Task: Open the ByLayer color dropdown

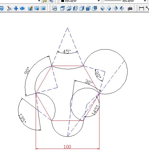Action: coord(99,1)
